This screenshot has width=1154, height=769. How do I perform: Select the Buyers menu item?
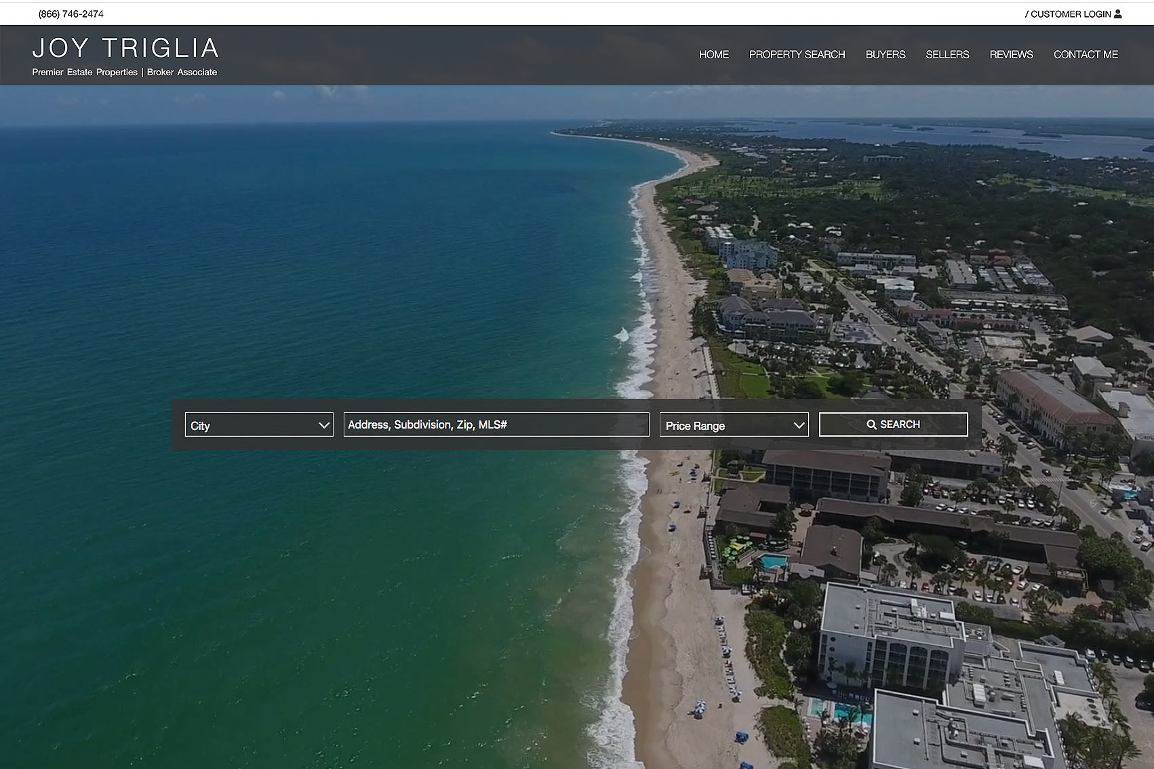(886, 54)
